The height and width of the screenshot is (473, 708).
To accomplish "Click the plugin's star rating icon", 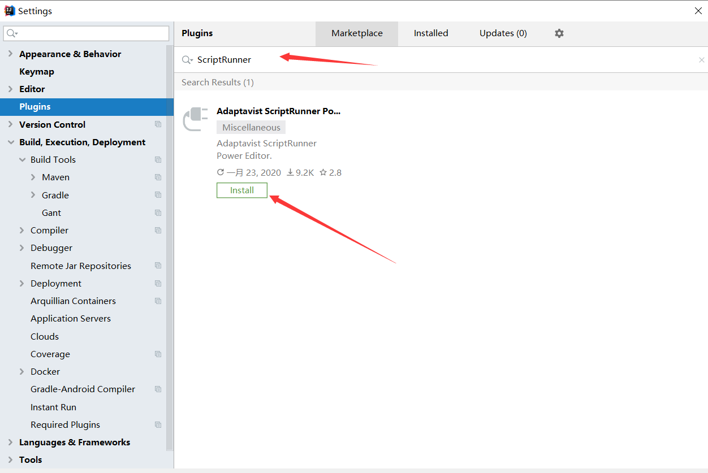I will pyautogui.click(x=323, y=172).
